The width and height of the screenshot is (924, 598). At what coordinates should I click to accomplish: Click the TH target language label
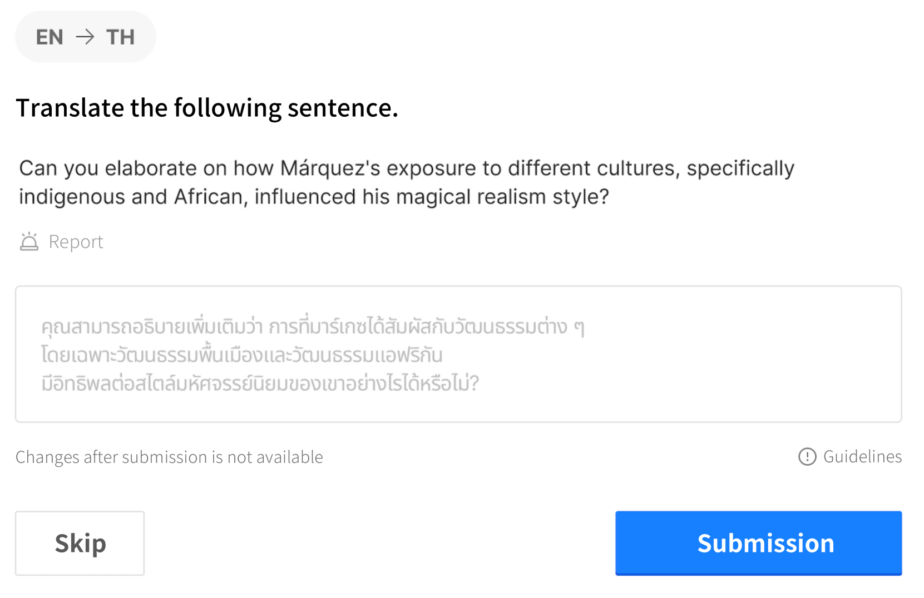[120, 37]
